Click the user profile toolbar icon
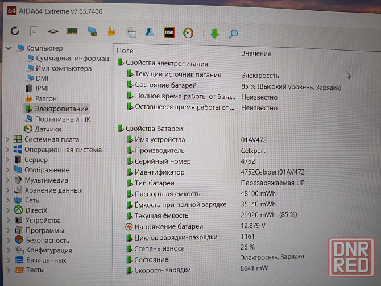The height and width of the screenshot is (286, 381). coord(150,32)
